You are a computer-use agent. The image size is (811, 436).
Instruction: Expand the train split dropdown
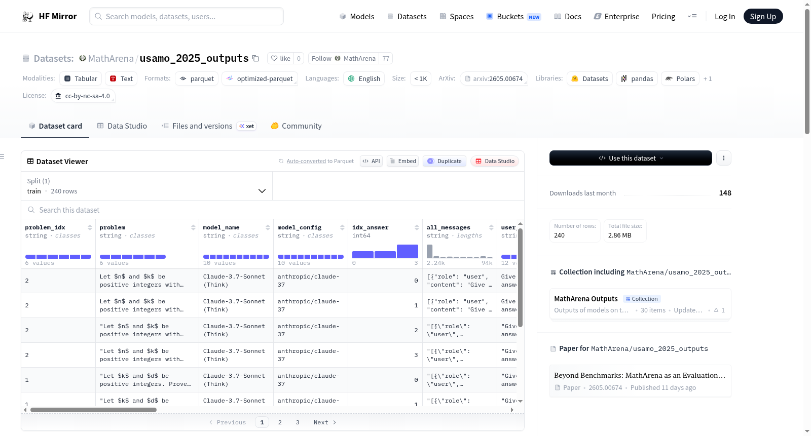pyautogui.click(x=146, y=186)
